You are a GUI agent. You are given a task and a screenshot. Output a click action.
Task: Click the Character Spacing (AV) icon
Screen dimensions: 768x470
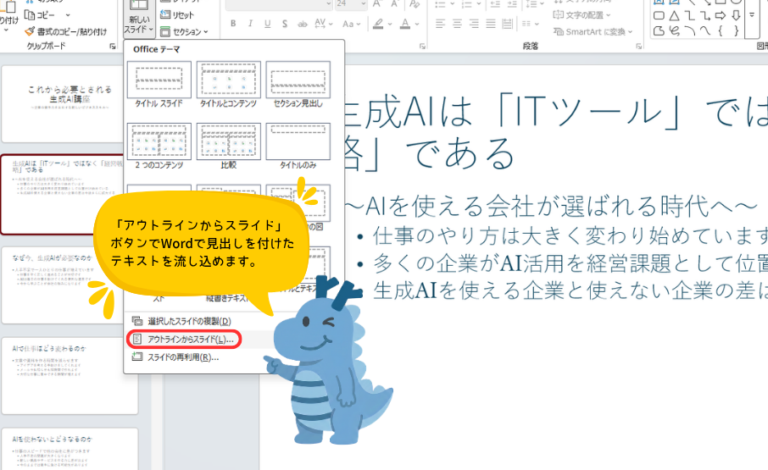click(320, 24)
